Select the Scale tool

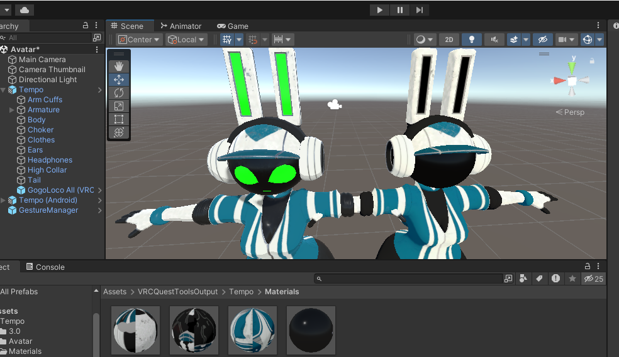tap(119, 106)
